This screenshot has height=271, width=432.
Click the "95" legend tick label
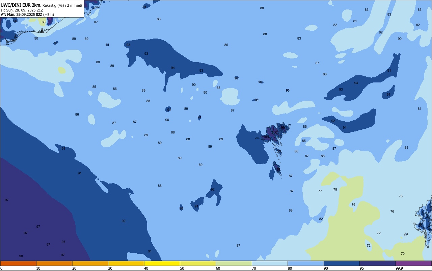click(x=362, y=268)
